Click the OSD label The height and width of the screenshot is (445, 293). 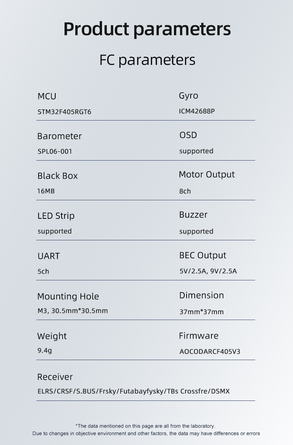[188, 135]
